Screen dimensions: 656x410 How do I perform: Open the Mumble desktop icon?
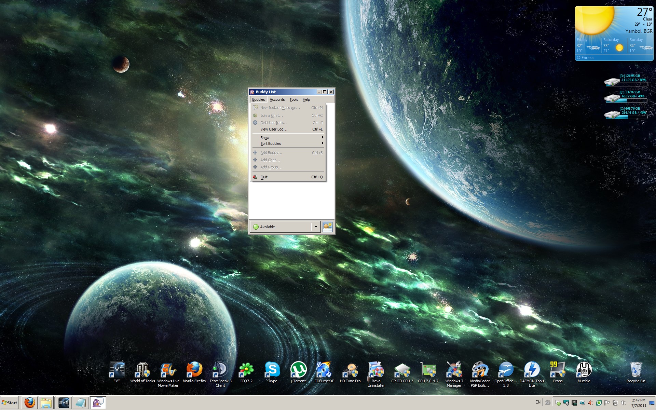coord(584,370)
